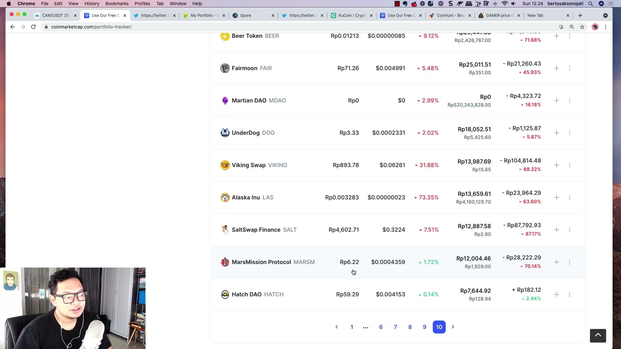Open more options menu for SaltSwap Finance row

pyautogui.click(x=570, y=230)
